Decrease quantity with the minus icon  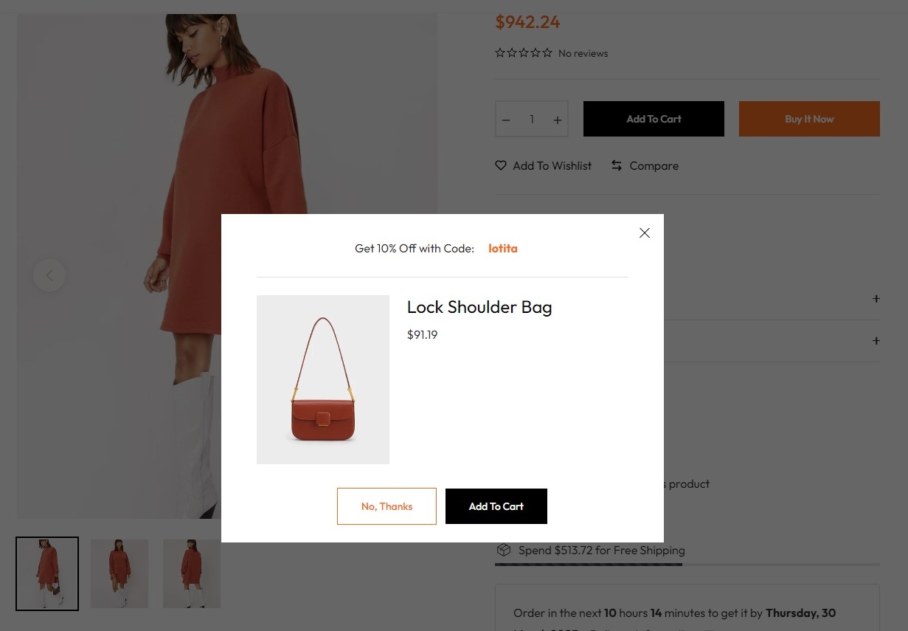point(506,120)
